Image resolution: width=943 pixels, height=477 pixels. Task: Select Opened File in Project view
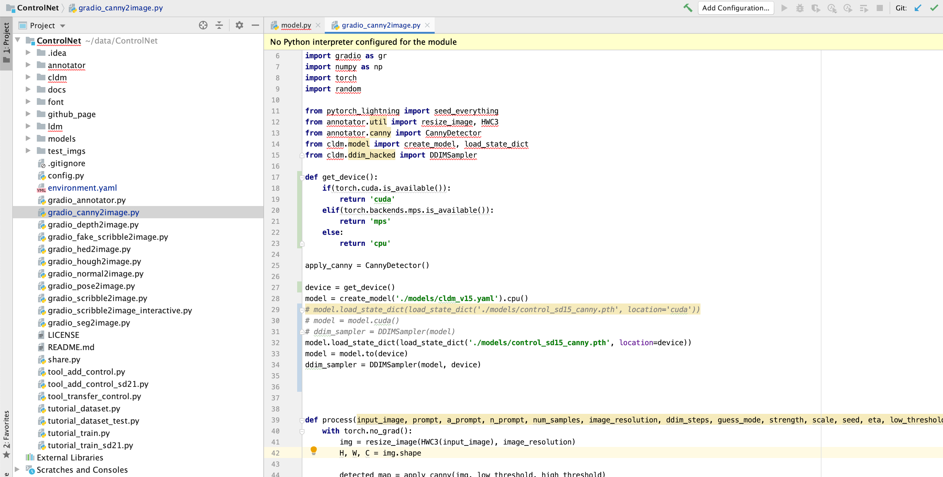pyautogui.click(x=203, y=25)
